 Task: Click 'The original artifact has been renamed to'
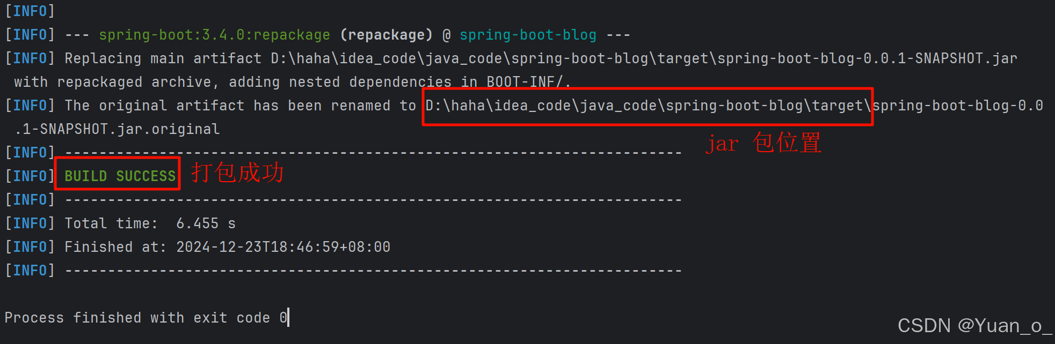(x=240, y=106)
